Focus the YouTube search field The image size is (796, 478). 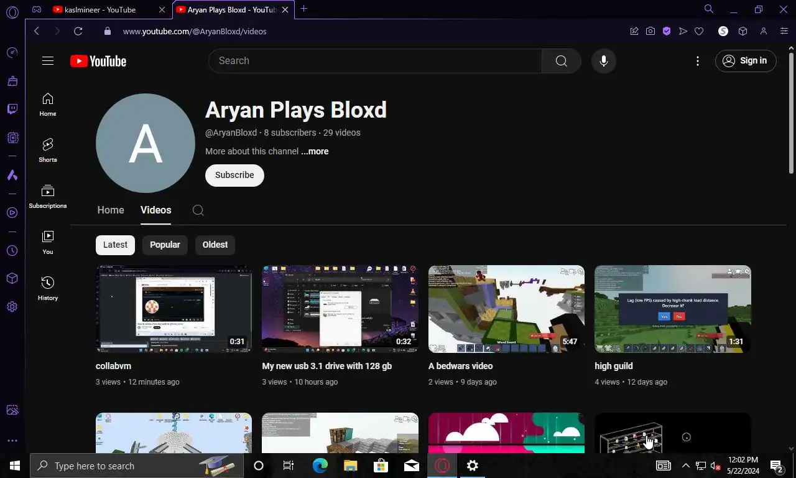coord(375,61)
